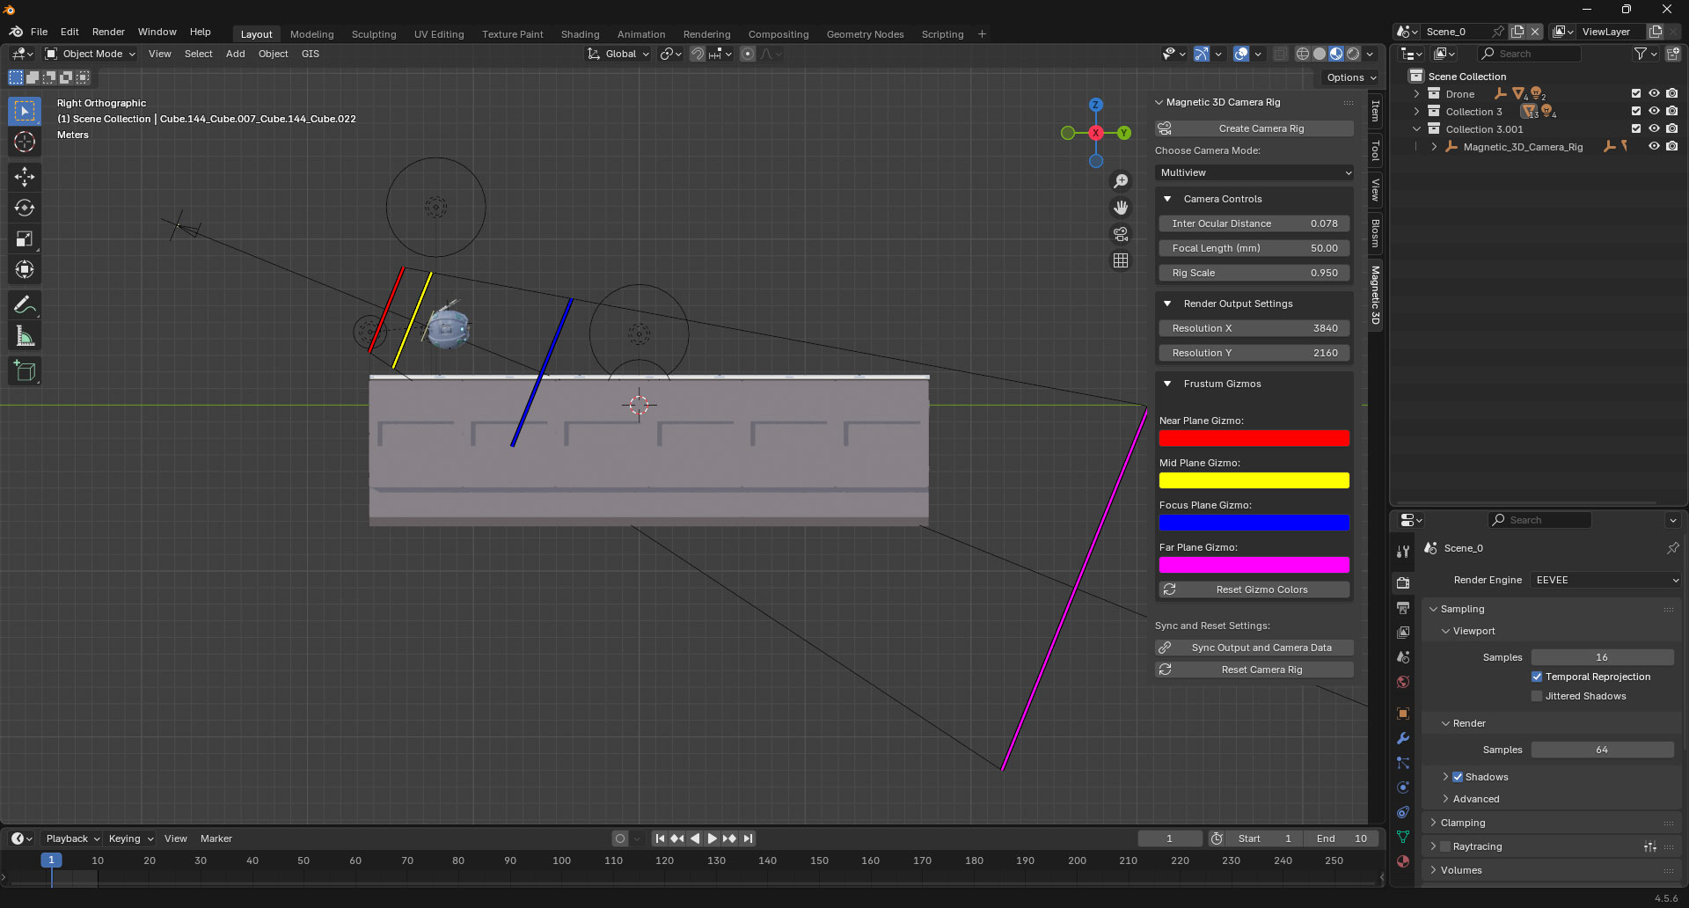Image resolution: width=1689 pixels, height=908 pixels.
Task: Collapse the Camera Controls section
Action: pyautogui.click(x=1167, y=199)
